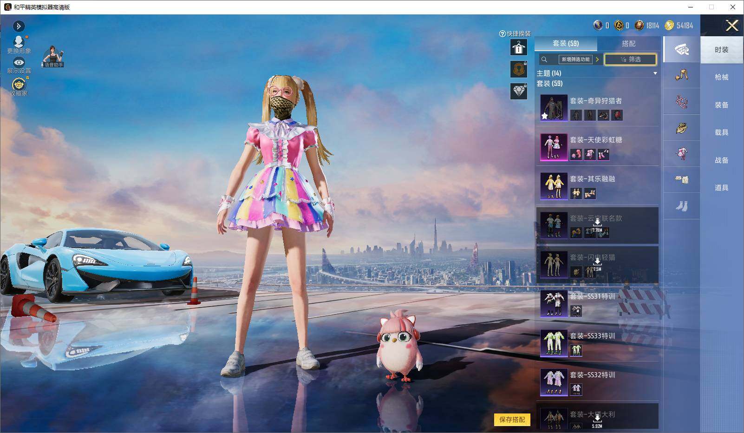The image size is (744, 433).
Task: Switch to the 搭配 tab
Action: (x=628, y=43)
